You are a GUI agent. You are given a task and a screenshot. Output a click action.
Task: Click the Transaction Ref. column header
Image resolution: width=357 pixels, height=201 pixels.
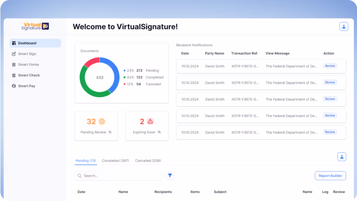tap(244, 53)
